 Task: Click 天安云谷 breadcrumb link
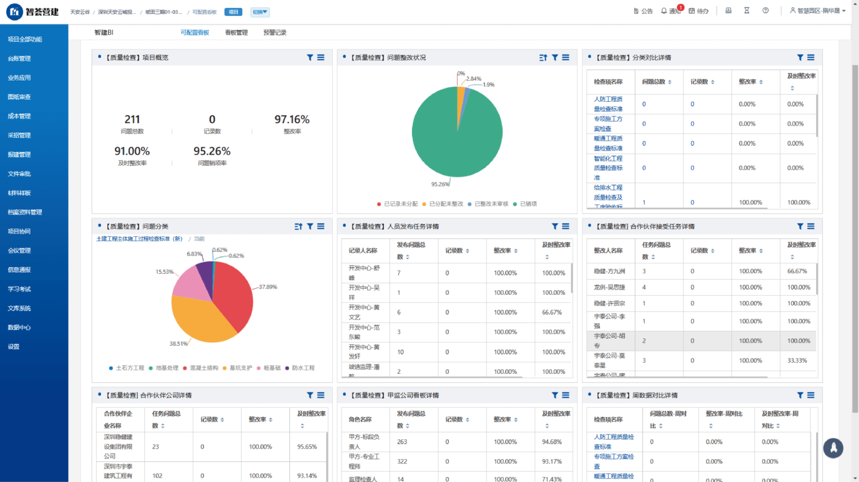80,12
